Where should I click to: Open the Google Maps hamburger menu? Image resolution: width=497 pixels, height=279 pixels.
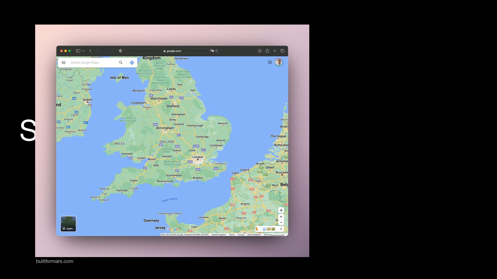pyautogui.click(x=63, y=63)
